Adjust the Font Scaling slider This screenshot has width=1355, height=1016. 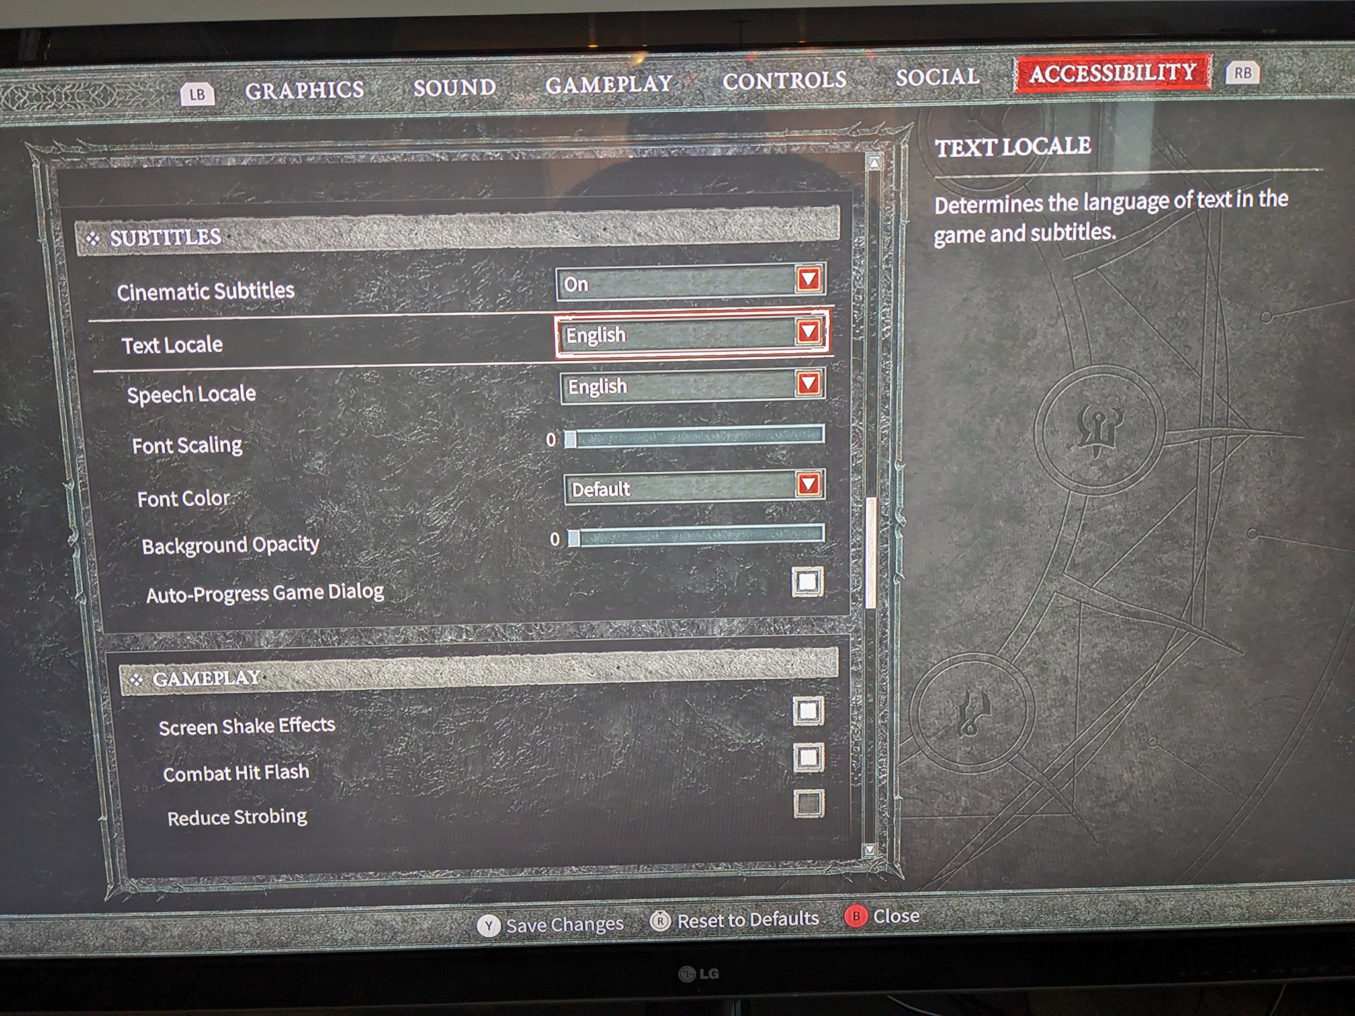pyautogui.click(x=559, y=440)
